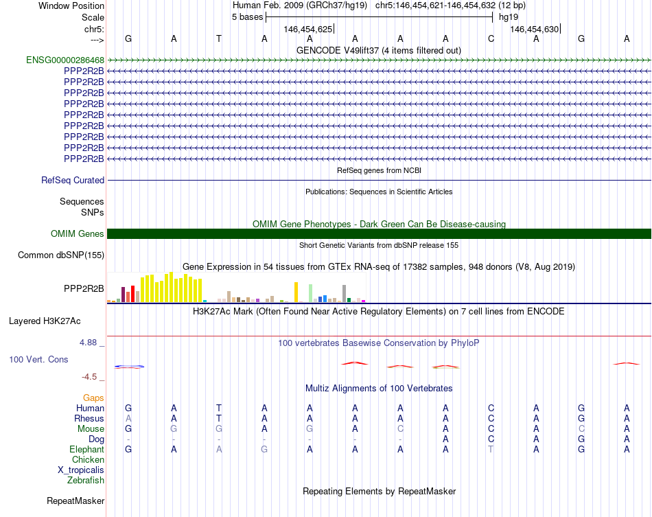Click OMIM Gene Phenotypes track title
Screen dimensions: 652x517
tap(380, 225)
